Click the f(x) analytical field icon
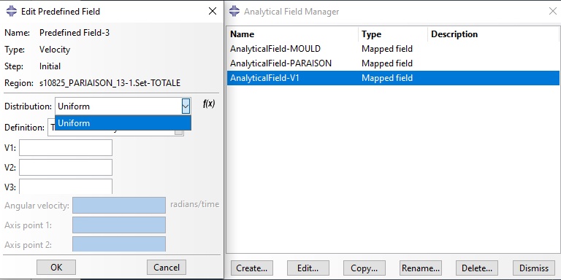561x280 pixels. (x=209, y=104)
